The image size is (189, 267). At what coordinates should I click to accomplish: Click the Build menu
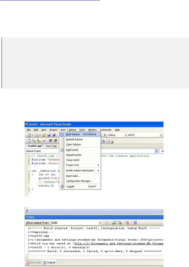coord(63,130)
